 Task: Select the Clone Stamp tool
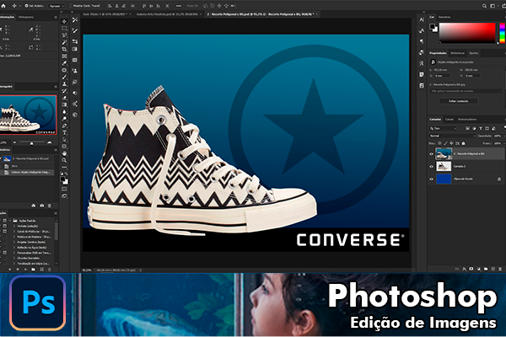pyautogui.click(x=64, y=84)
